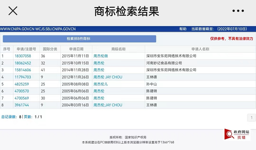Open registration number 4700570
256x150 pixels.
pos(22,91)
